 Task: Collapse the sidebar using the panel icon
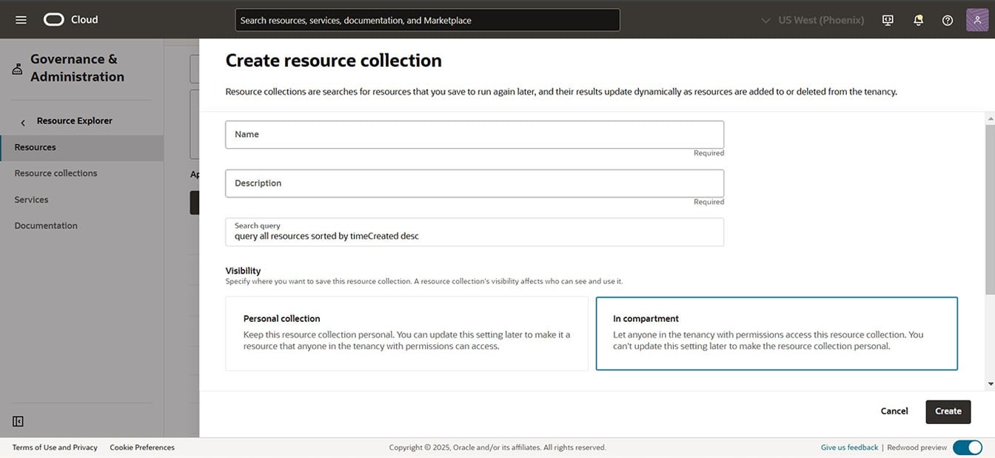click(x=18, y=420)
